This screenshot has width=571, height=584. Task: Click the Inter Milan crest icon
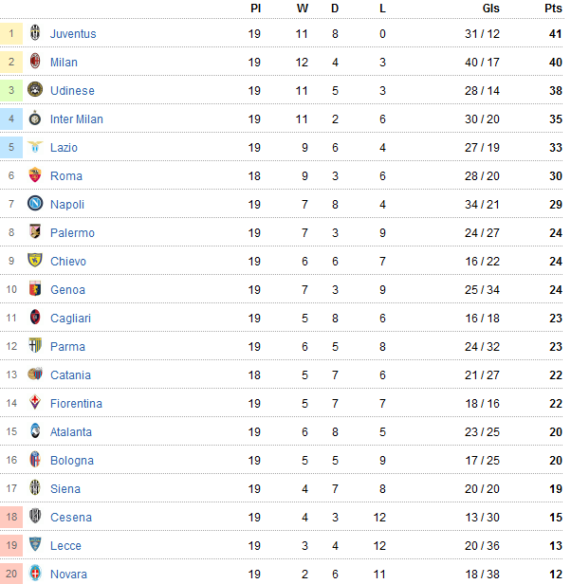click(x=35, y=119)
